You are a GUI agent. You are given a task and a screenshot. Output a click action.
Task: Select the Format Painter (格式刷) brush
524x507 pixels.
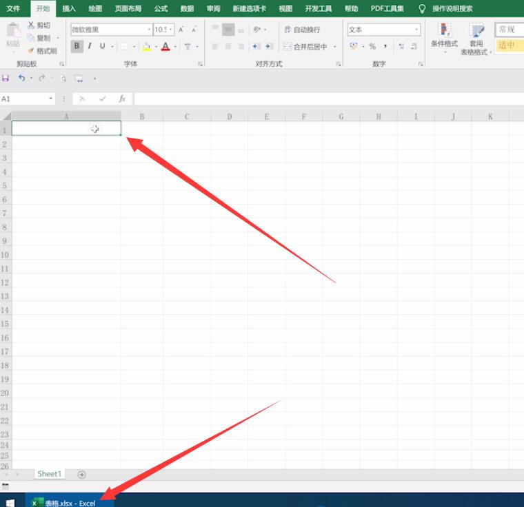coord(31,50)
